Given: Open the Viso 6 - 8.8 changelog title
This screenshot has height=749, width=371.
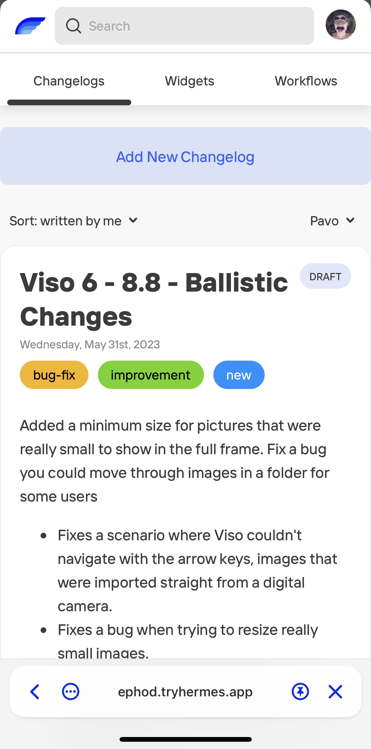Looking at the screenshot, I should coord(154,299).
